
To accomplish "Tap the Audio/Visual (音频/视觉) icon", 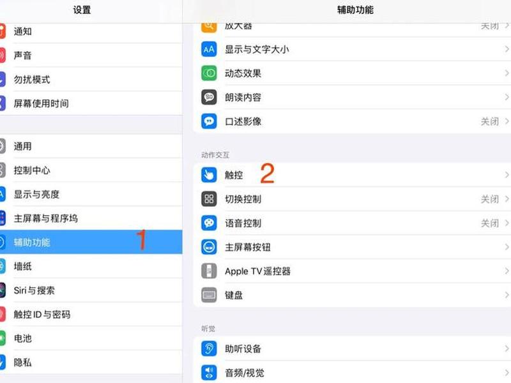I will pyautogui.click(x=209, y=373).
